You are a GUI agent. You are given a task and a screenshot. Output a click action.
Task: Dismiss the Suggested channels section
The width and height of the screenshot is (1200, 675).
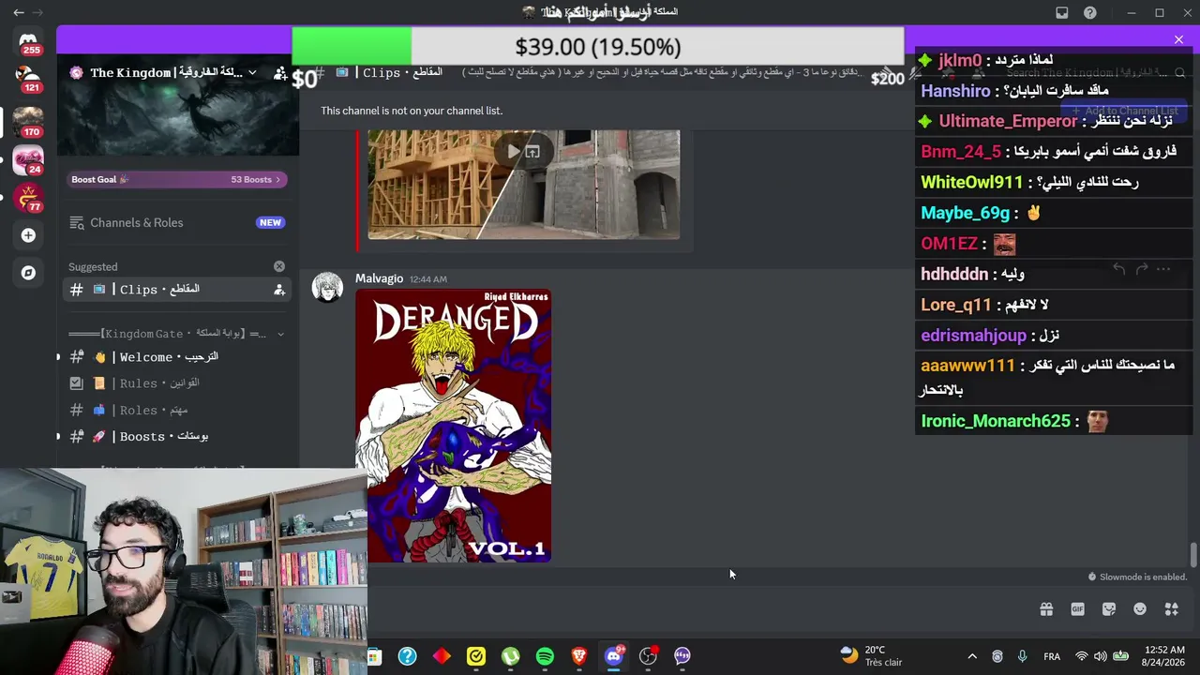pos(279,266)
